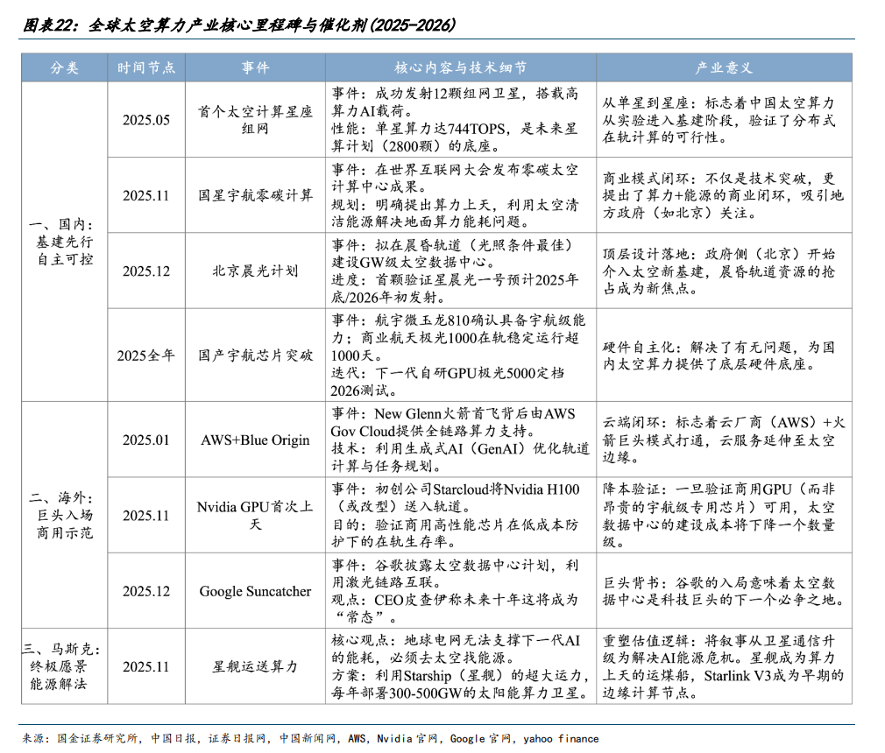Image resolution: width=885 pixels, height=753 pixels.
Task: Click the Google Suncatcher event cell
Action: point(255,590)
